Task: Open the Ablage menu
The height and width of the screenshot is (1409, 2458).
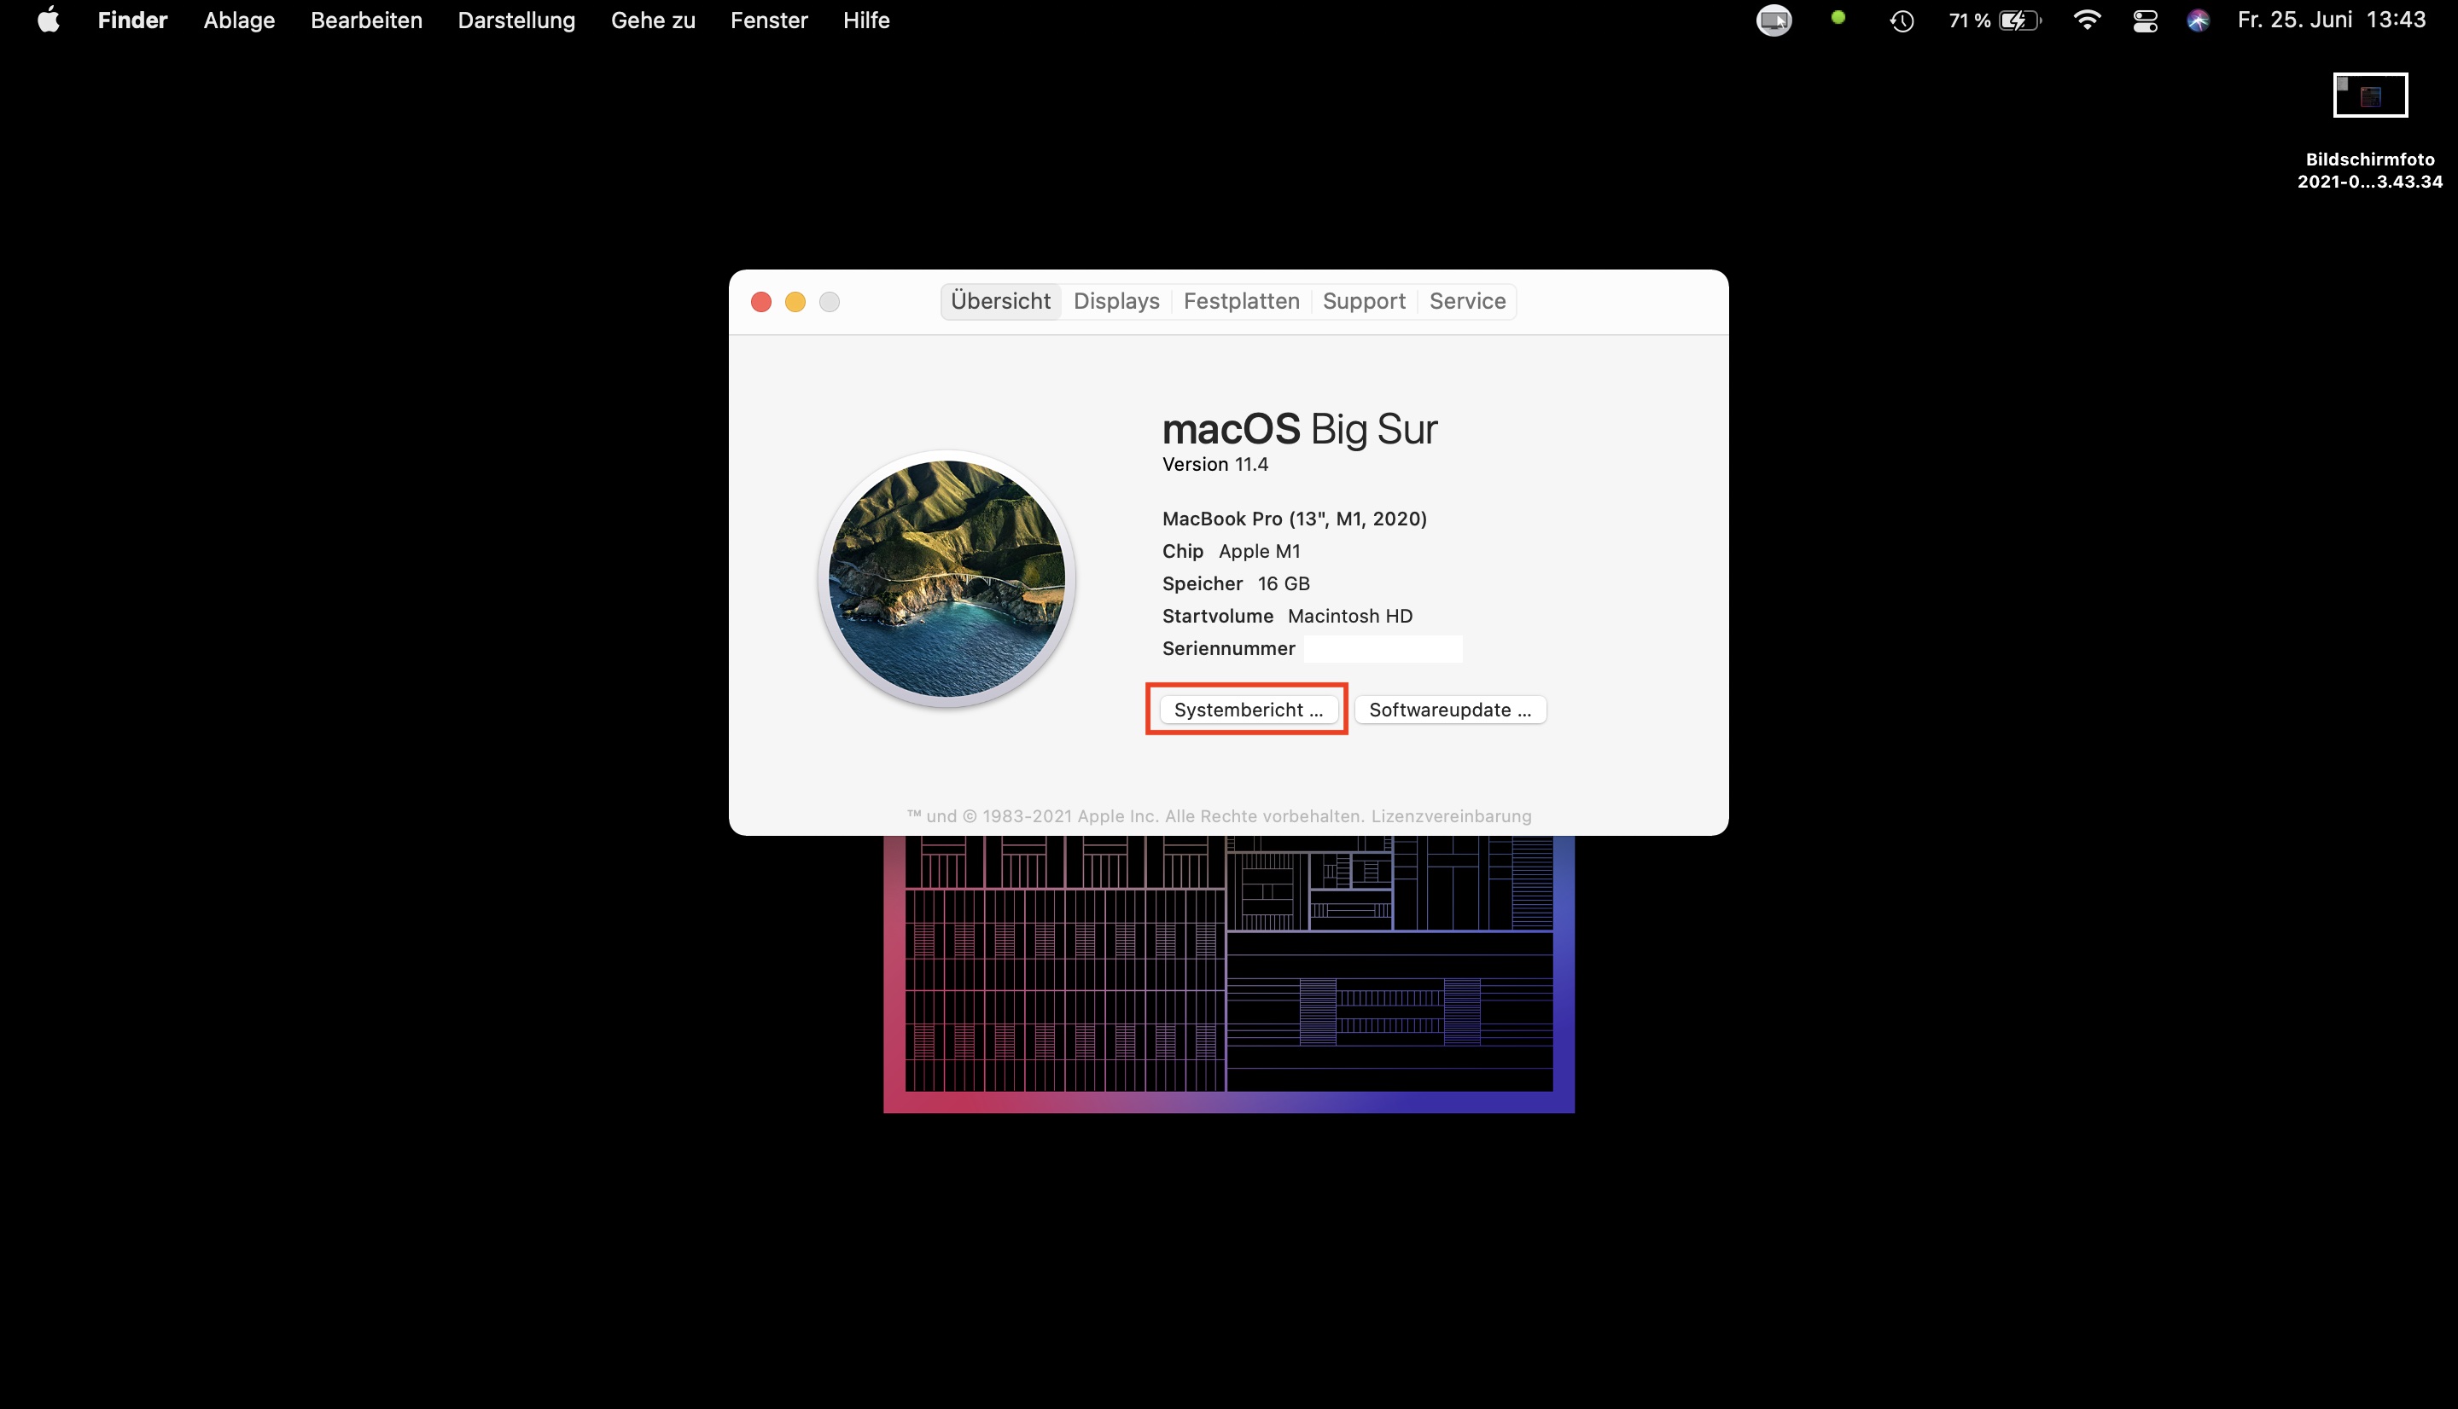Action: (239, 20)
